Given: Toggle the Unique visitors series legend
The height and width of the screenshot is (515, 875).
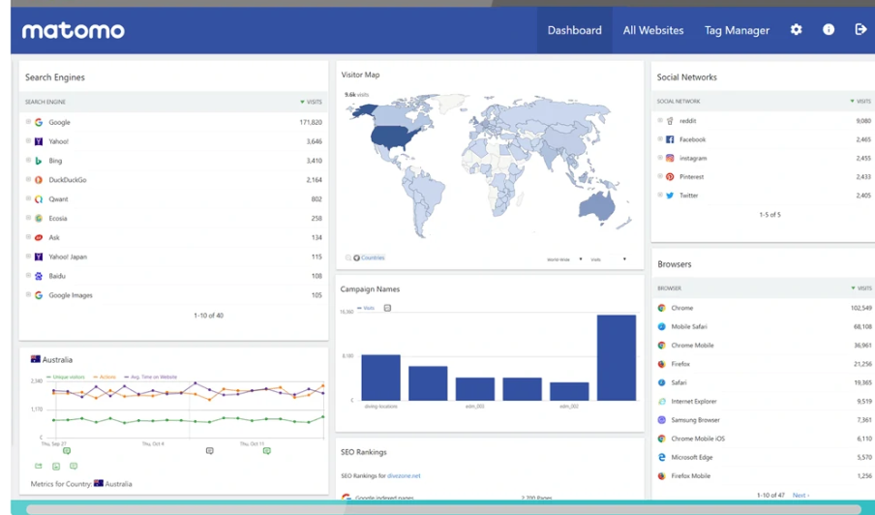Looking at the screenshot, I should 66,378.
